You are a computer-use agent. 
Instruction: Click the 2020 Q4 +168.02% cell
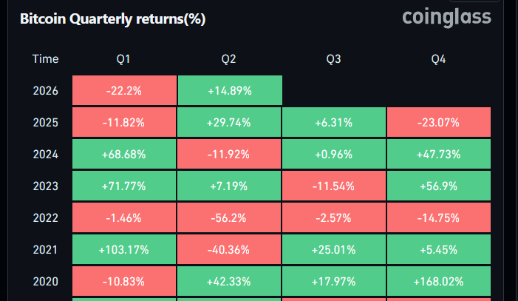point(439,281)
